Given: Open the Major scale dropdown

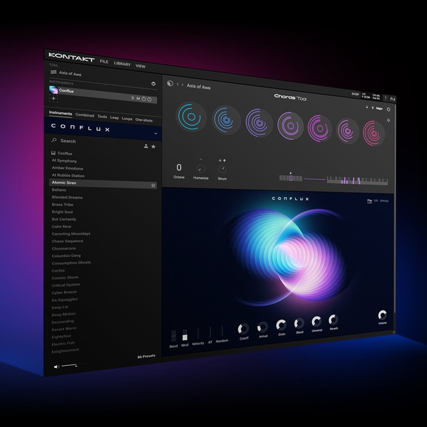Looking at the screenshot, I should coord(379,109).
